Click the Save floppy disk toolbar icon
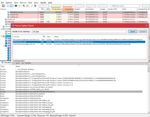The width and height of the screenshot is (150, 117). pyautogui.click(x=3, y=6)
